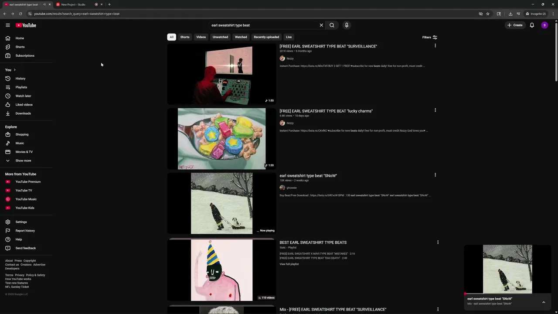Select the Unwatched filter chip
The width and height of the screenshot is (558, 314).
[220, 37]
